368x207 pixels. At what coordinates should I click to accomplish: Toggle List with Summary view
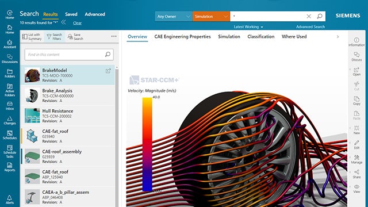(32, 37)
